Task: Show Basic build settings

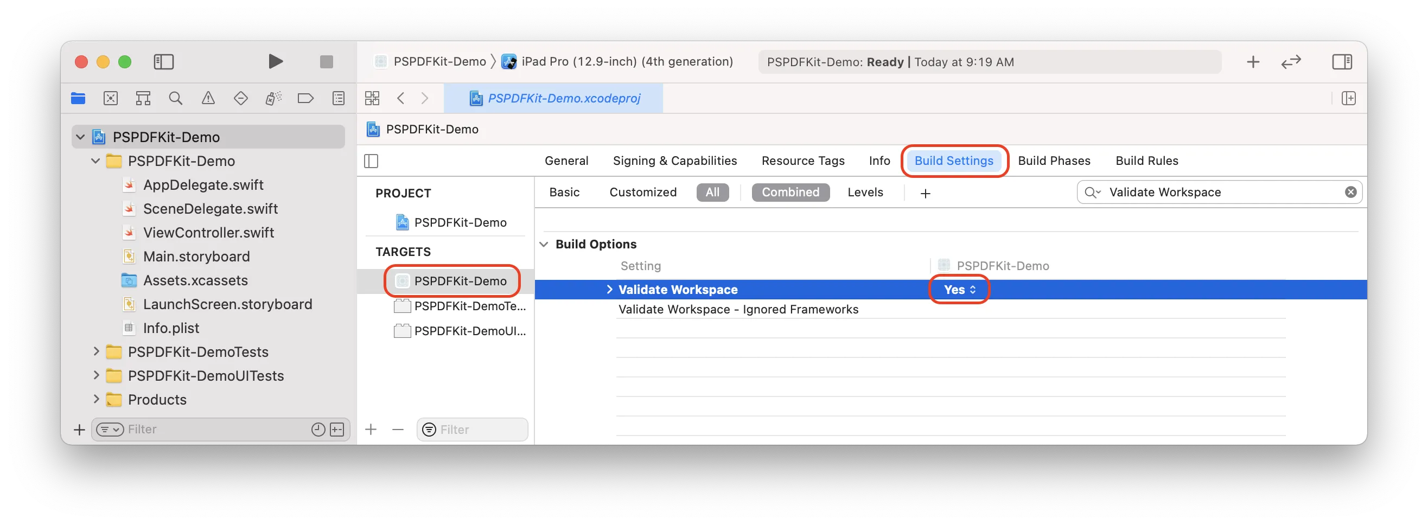Action: tap(564, 193)
